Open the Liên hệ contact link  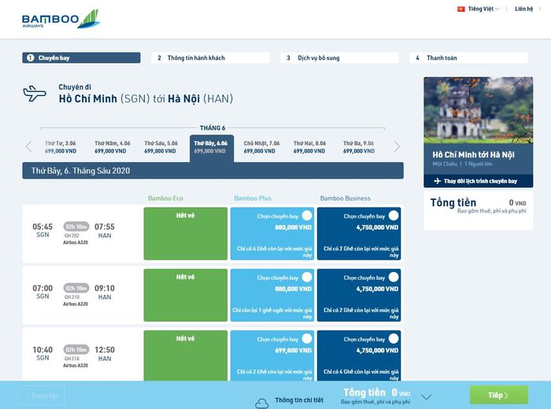click(x=523, y=9)
